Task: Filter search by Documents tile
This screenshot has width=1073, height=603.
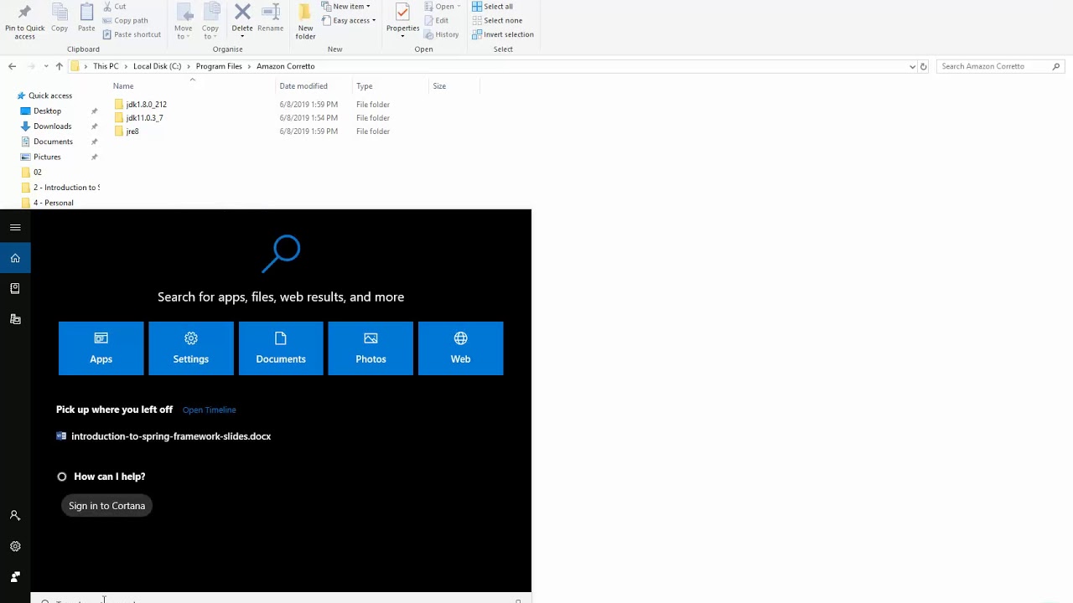Action: pos(281,348)
